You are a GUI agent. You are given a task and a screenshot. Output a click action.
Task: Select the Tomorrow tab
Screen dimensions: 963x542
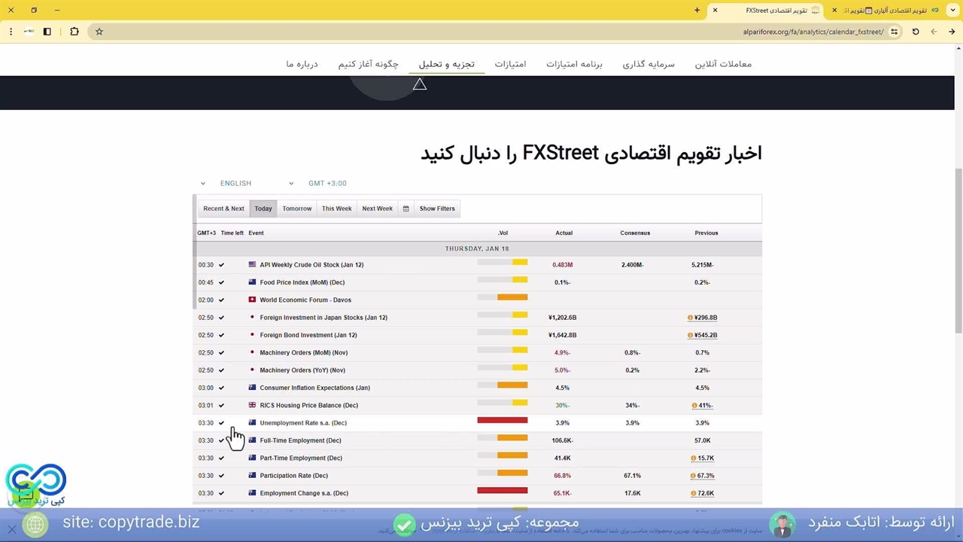(x=296, y=209)
